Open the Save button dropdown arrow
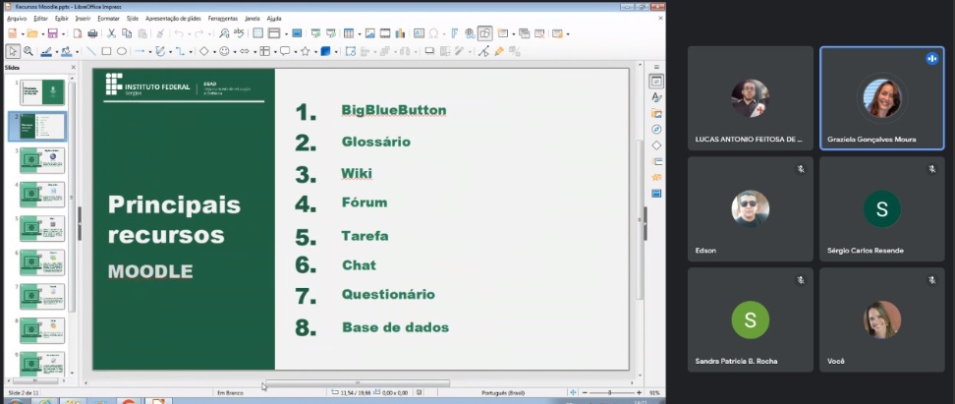Image resolution: width=955 pixels, height=404 pixels. tap(63, 33)
